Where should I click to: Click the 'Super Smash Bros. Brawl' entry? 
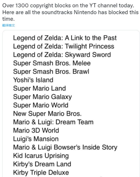click(x=51, y=71)
